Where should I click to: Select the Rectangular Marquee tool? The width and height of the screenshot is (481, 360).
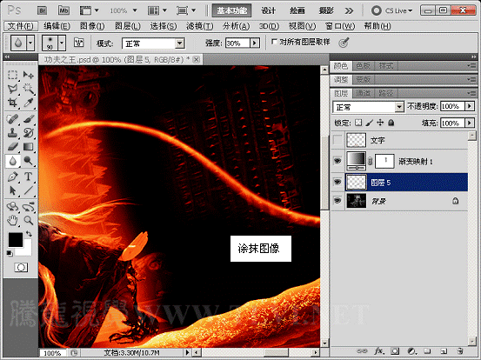tap(12, 75)
